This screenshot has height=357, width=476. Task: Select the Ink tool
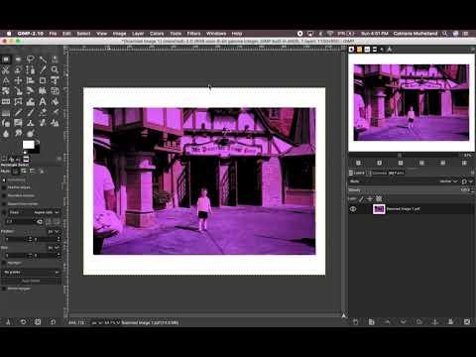pyautogui.click(x=6, y=123)
